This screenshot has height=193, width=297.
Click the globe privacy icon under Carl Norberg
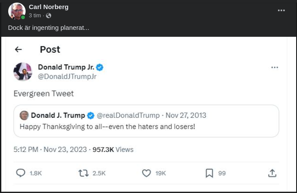coord(49,16)
